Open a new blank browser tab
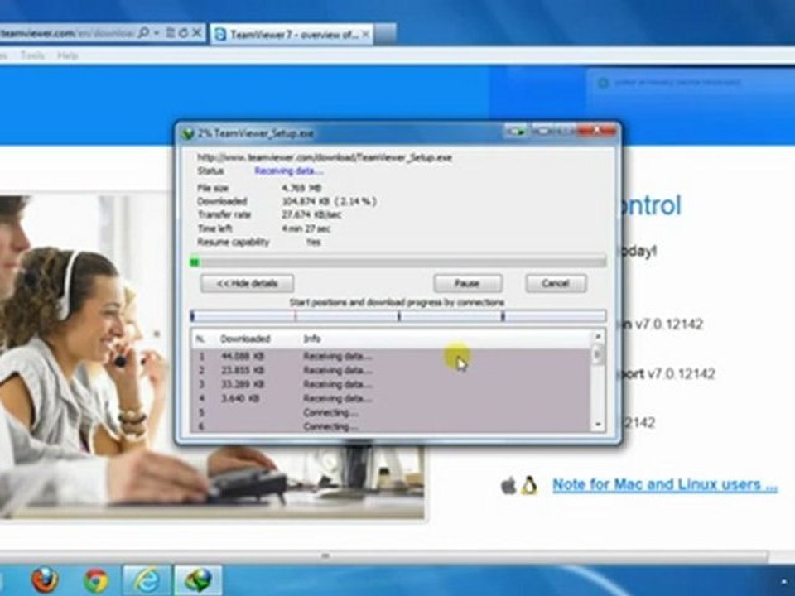 [385, 35]
